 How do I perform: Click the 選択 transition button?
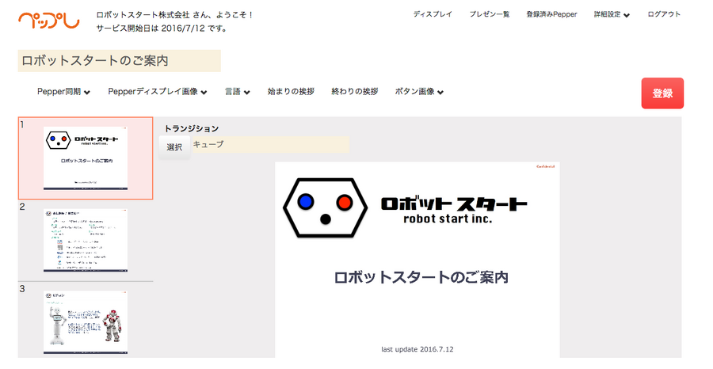pyautogui.click(x=174, y=146)
